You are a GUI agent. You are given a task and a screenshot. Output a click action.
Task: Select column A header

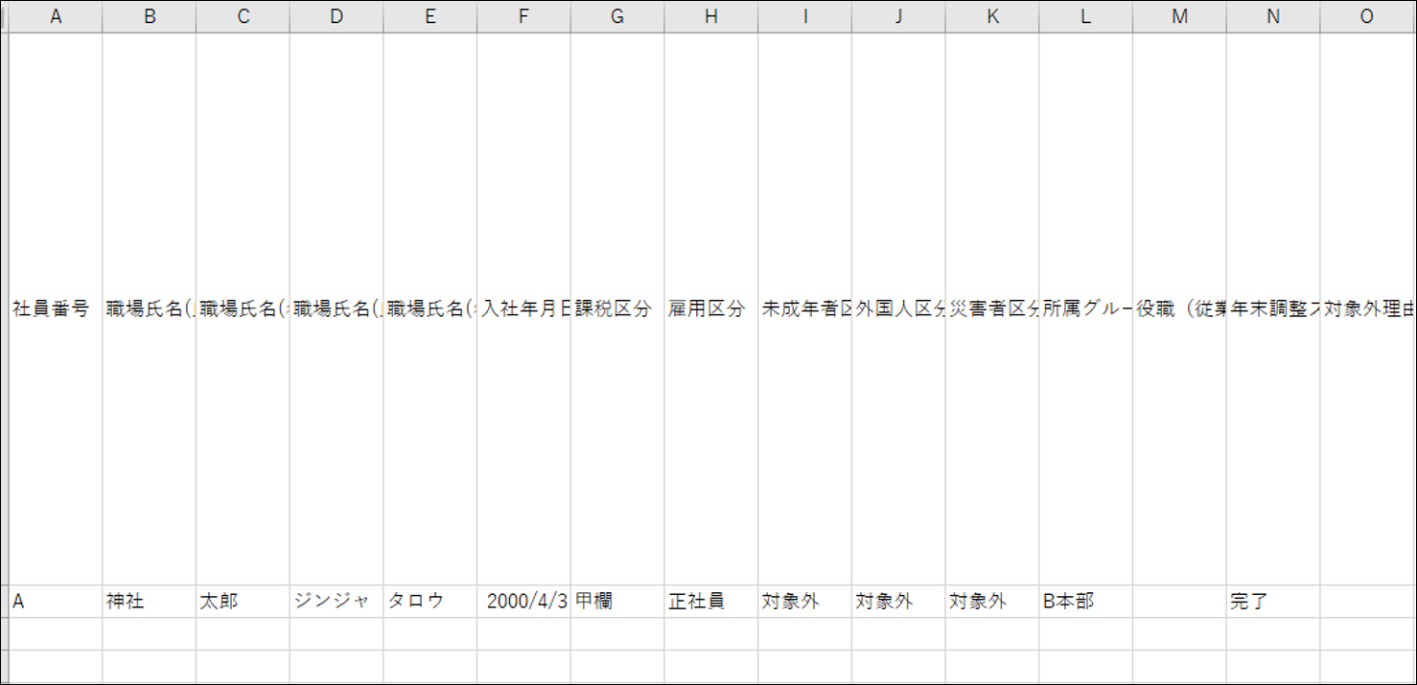(x=56, y=16)
